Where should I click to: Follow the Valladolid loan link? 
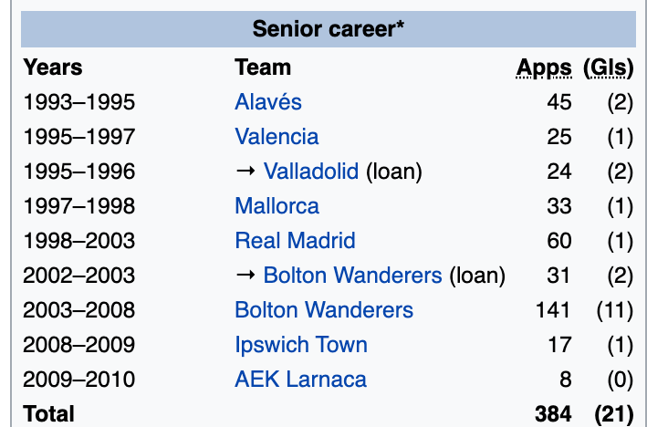point(312,171)
